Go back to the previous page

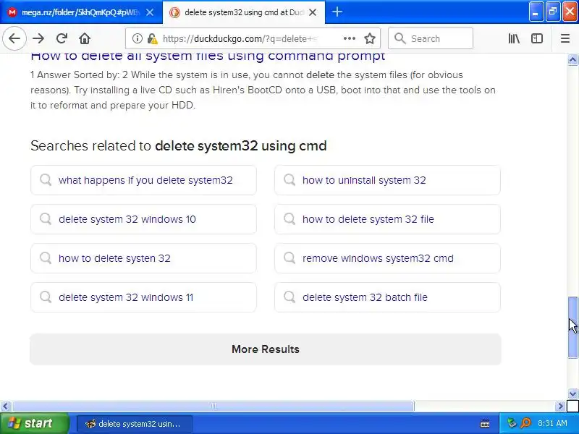point(14,38)
